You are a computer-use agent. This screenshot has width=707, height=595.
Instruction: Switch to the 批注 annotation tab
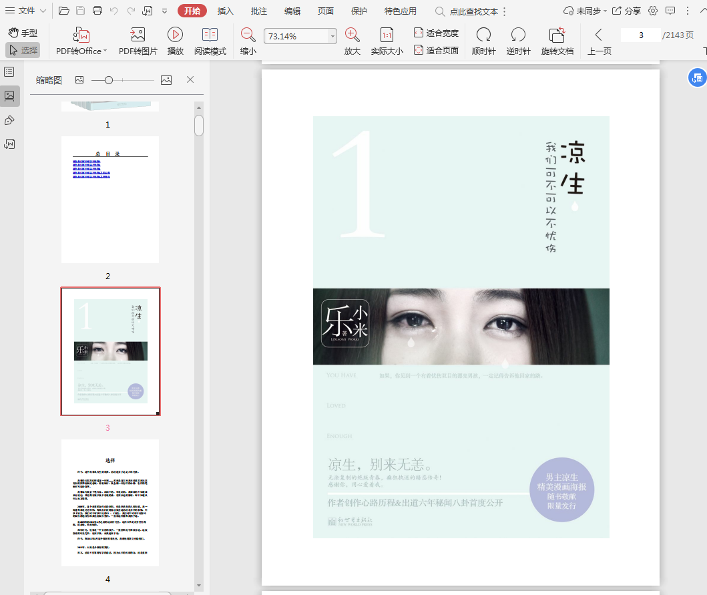tap(259, 11)
